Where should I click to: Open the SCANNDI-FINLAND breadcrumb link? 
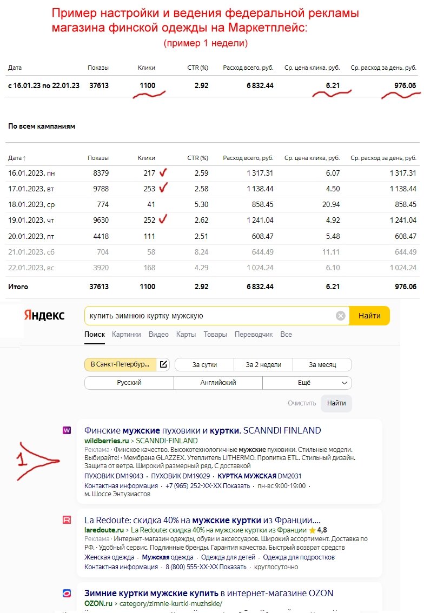click(x=167, y=441)
